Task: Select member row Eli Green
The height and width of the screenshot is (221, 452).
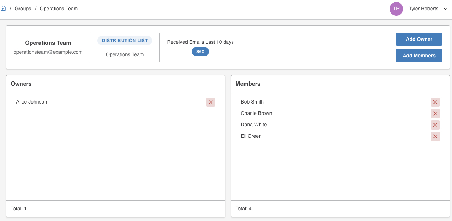Action: point(340,136)
